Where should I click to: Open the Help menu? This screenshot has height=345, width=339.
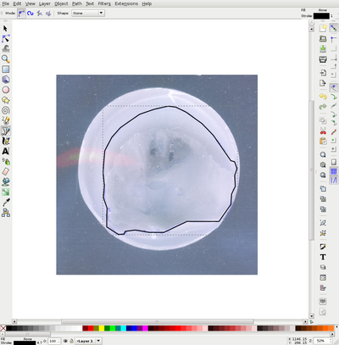pyautogui.click(x=147, y=3)
